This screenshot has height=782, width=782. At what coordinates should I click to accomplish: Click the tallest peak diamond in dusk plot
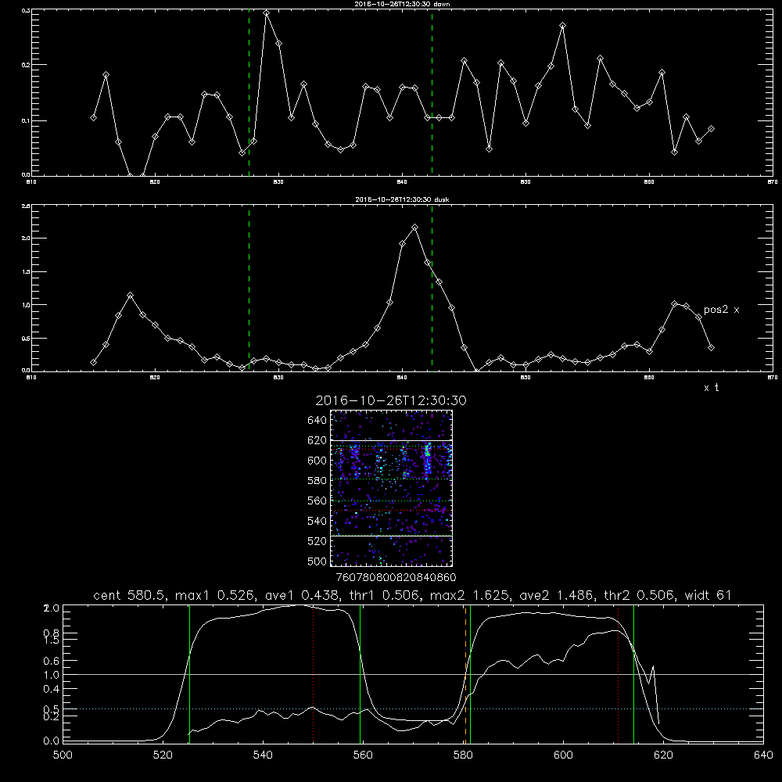(415, 228)
